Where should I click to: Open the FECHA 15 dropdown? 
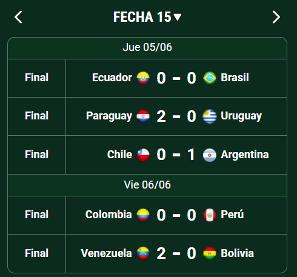click(x=147, y=17)
